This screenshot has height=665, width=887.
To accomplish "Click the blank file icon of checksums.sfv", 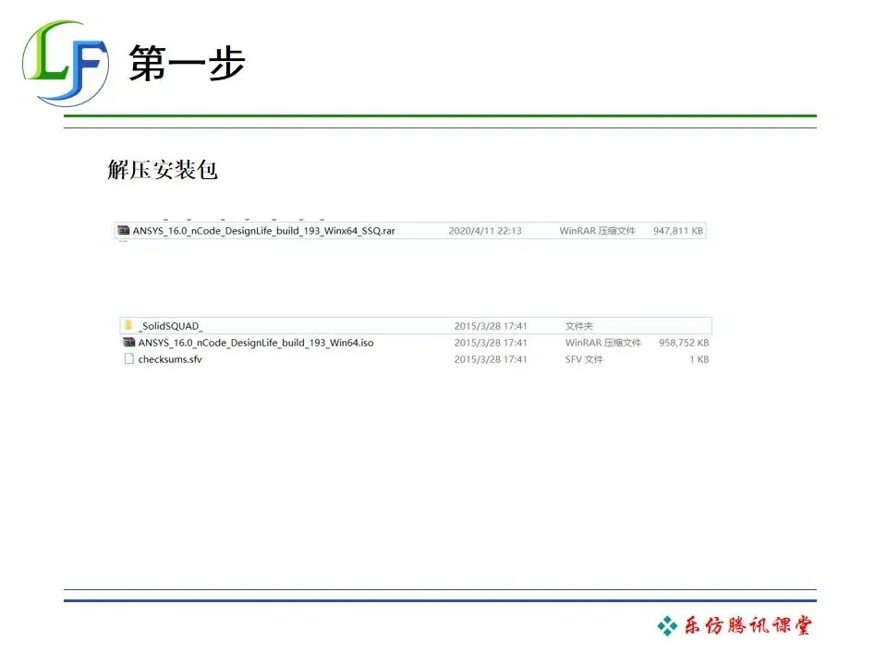I will point(129,358).
